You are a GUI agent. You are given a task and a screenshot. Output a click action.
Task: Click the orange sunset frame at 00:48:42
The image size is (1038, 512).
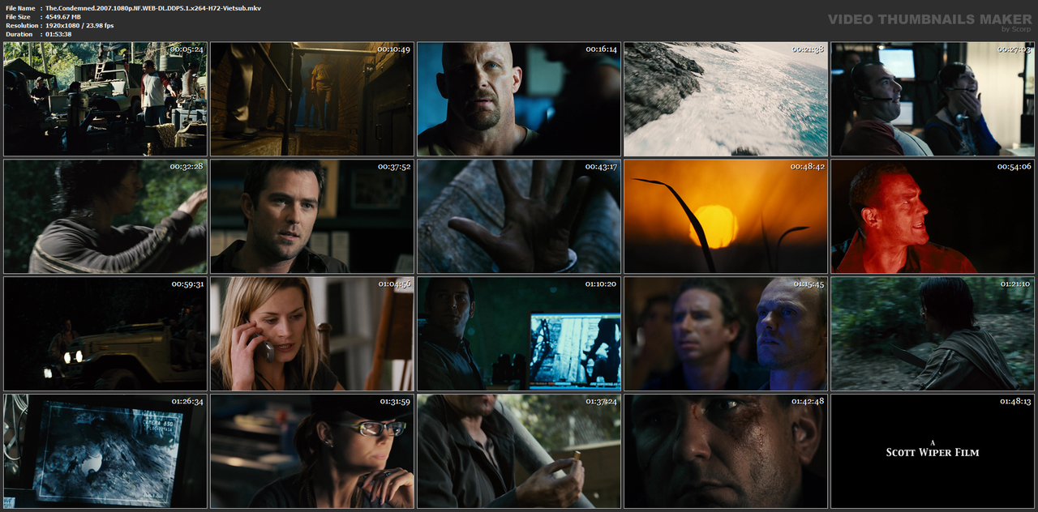(x=726, y=216)
